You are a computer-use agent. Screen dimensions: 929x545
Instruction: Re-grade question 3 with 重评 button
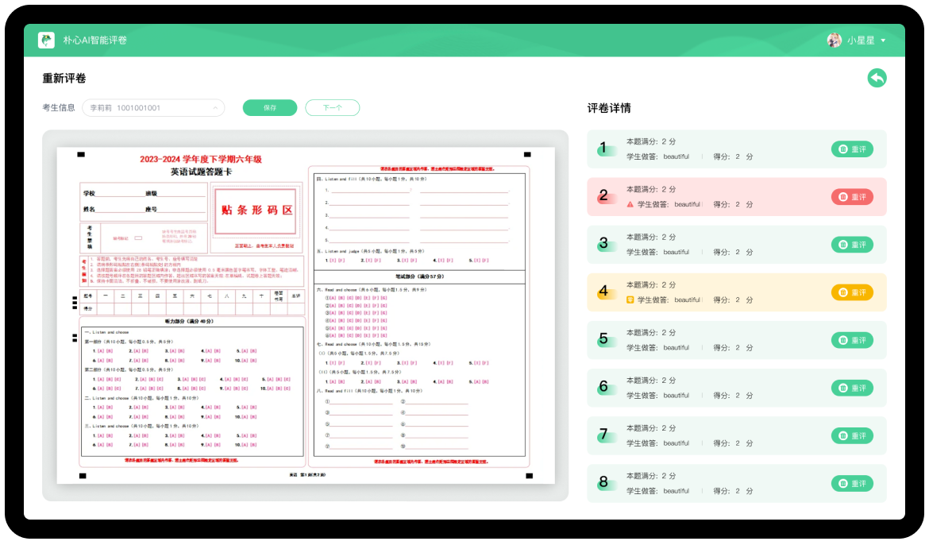[x=852, y=245]
